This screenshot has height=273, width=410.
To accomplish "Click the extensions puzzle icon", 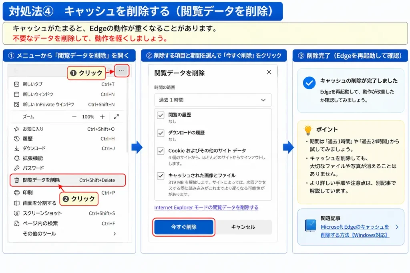I will click(16, 158).
